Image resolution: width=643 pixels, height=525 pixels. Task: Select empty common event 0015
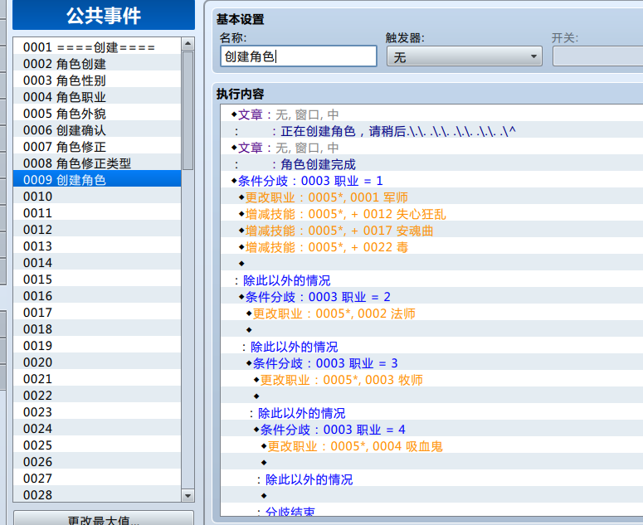97,280
